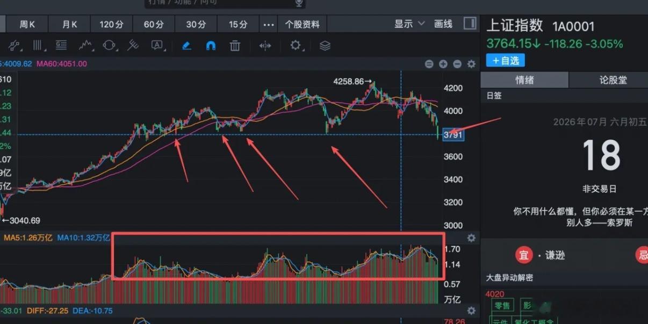Viewport: 648px width, 324px height.
Task: Switch to the 情绪 tab
Action: click(x=524, y=80)
